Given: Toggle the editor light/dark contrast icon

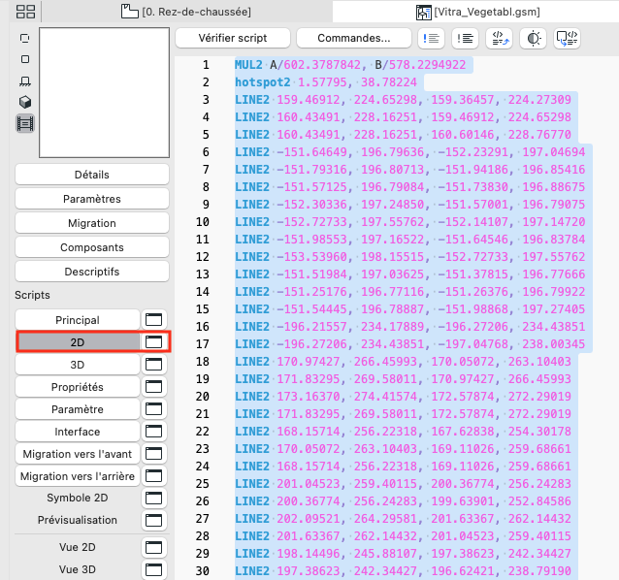Looking at the screenshot, I should (x=534, y=38).
